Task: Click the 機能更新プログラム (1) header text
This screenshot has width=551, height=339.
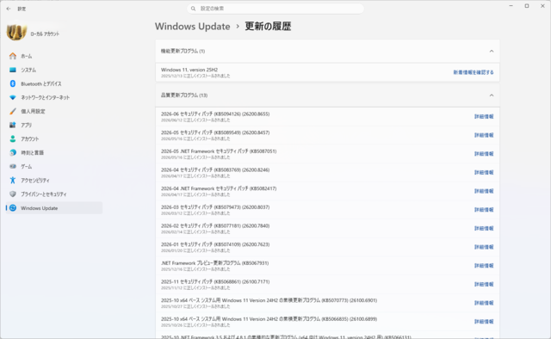Action: tap(183, 52)
